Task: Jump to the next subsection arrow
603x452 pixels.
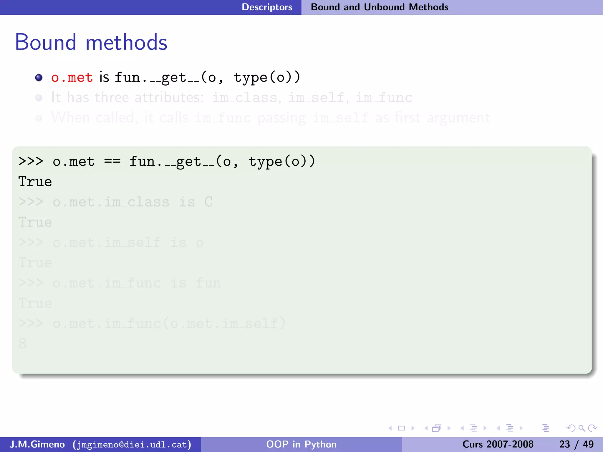Action: point(485,428)
